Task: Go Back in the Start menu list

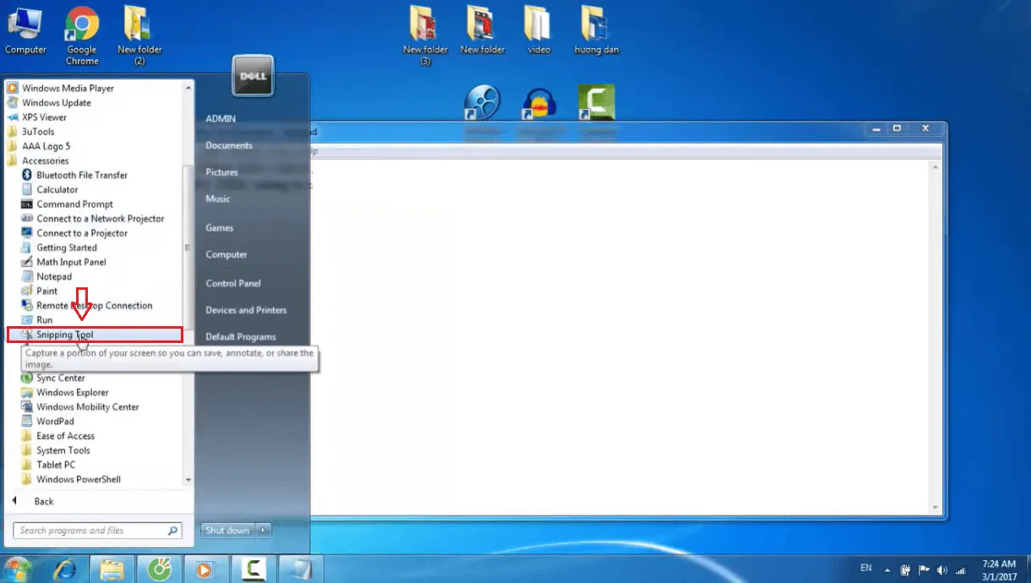Action: pos(43,500)
